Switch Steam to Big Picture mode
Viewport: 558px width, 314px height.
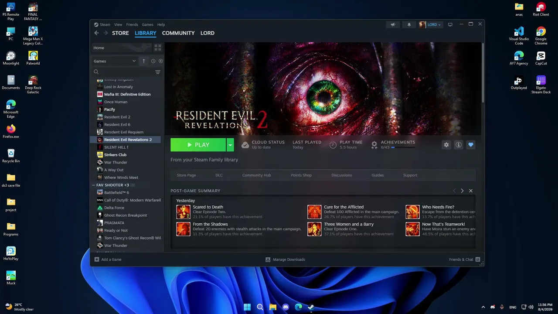click(450, 25)
